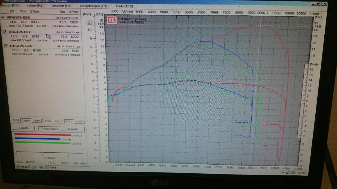Select the P4 taskbar window button
Viewport: 337px width, 189px height.
(52, 167)
